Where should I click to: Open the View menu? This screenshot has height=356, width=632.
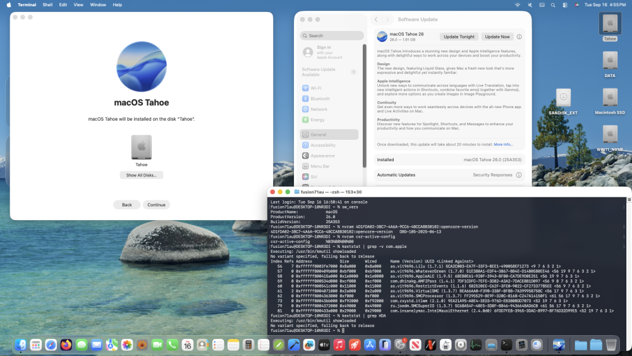click(78, 5)
